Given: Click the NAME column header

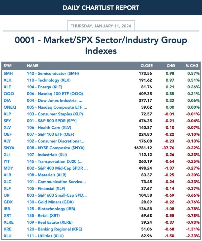Looking at the screenshot, I should (32, 66).
